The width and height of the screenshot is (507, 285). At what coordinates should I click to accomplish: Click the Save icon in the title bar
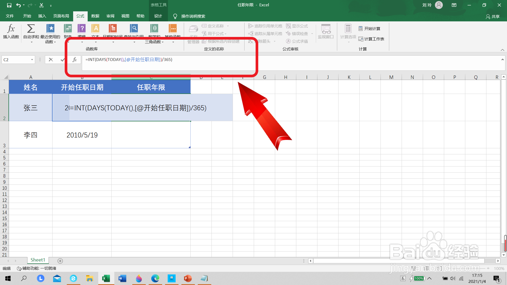[9, 5]
